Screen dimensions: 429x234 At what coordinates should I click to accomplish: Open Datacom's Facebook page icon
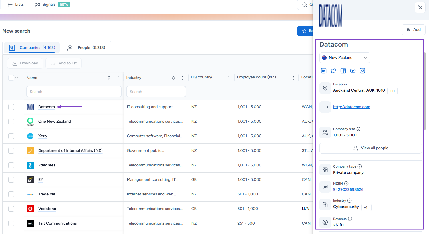coord(343,71)
